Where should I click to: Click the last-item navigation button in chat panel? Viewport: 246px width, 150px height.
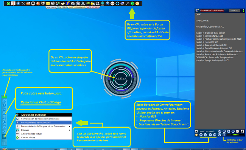pyautogui.click(x=215, y=135)
